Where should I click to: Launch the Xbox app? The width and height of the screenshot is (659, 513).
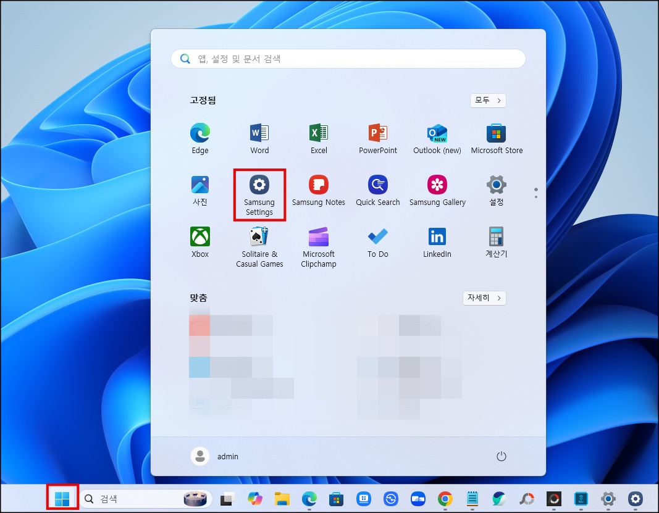click(200, 243)
